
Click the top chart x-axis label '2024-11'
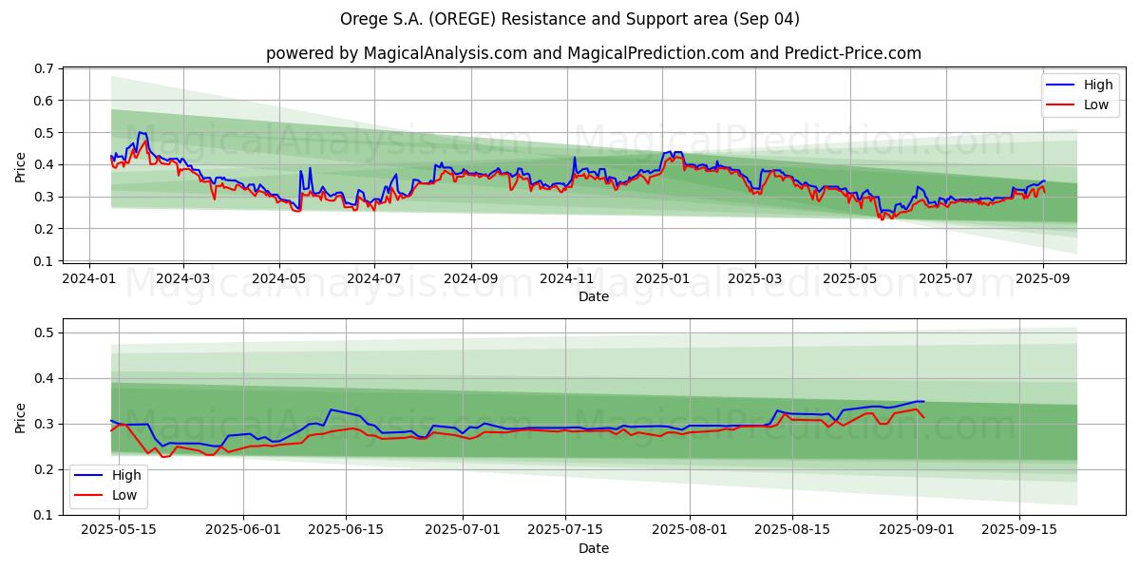(x=567, y=279)
